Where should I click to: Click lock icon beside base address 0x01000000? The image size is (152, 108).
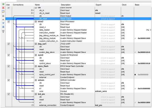pyautogui.click(x=135, y=89)
